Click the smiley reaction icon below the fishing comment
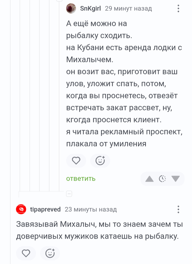 point(100,161)
